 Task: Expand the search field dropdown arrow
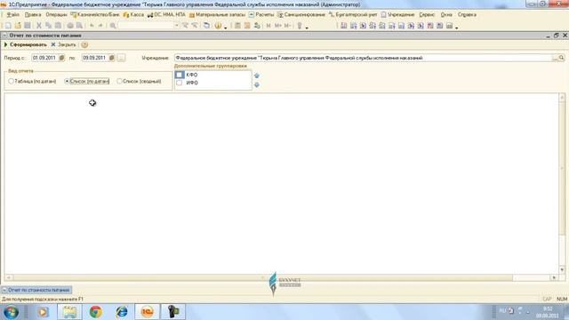(177, 26)
